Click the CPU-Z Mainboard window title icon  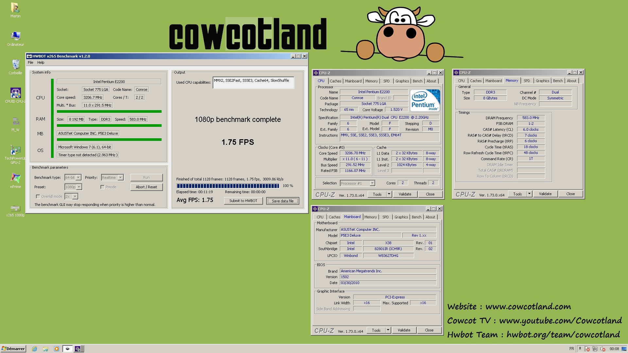point(315,209)
